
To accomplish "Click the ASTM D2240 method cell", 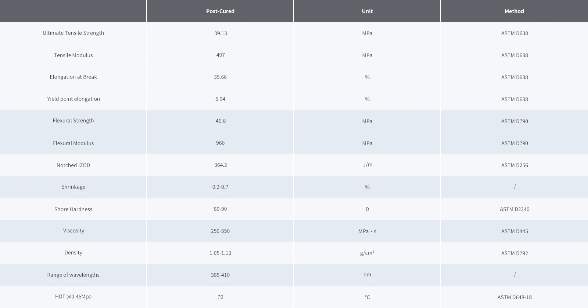I will [514, 209].
